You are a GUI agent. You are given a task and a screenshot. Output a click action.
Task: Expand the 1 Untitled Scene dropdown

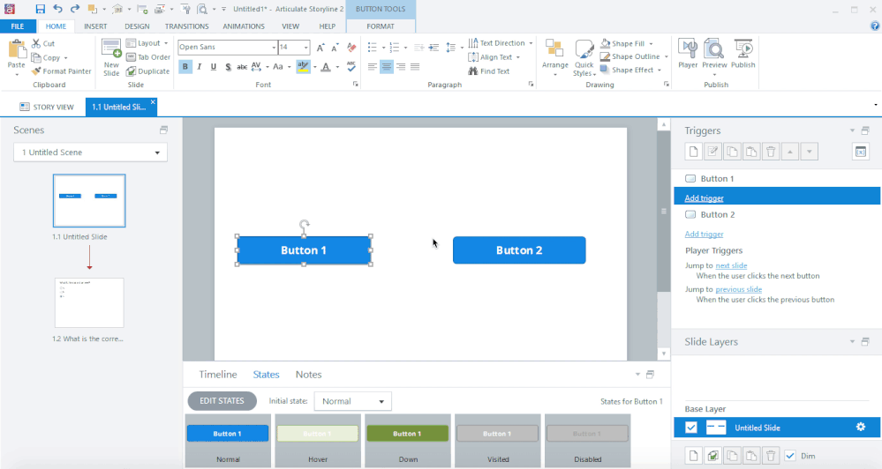click(90, 153)
